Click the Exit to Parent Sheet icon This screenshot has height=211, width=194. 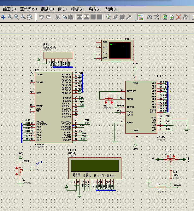pos(185,17)
